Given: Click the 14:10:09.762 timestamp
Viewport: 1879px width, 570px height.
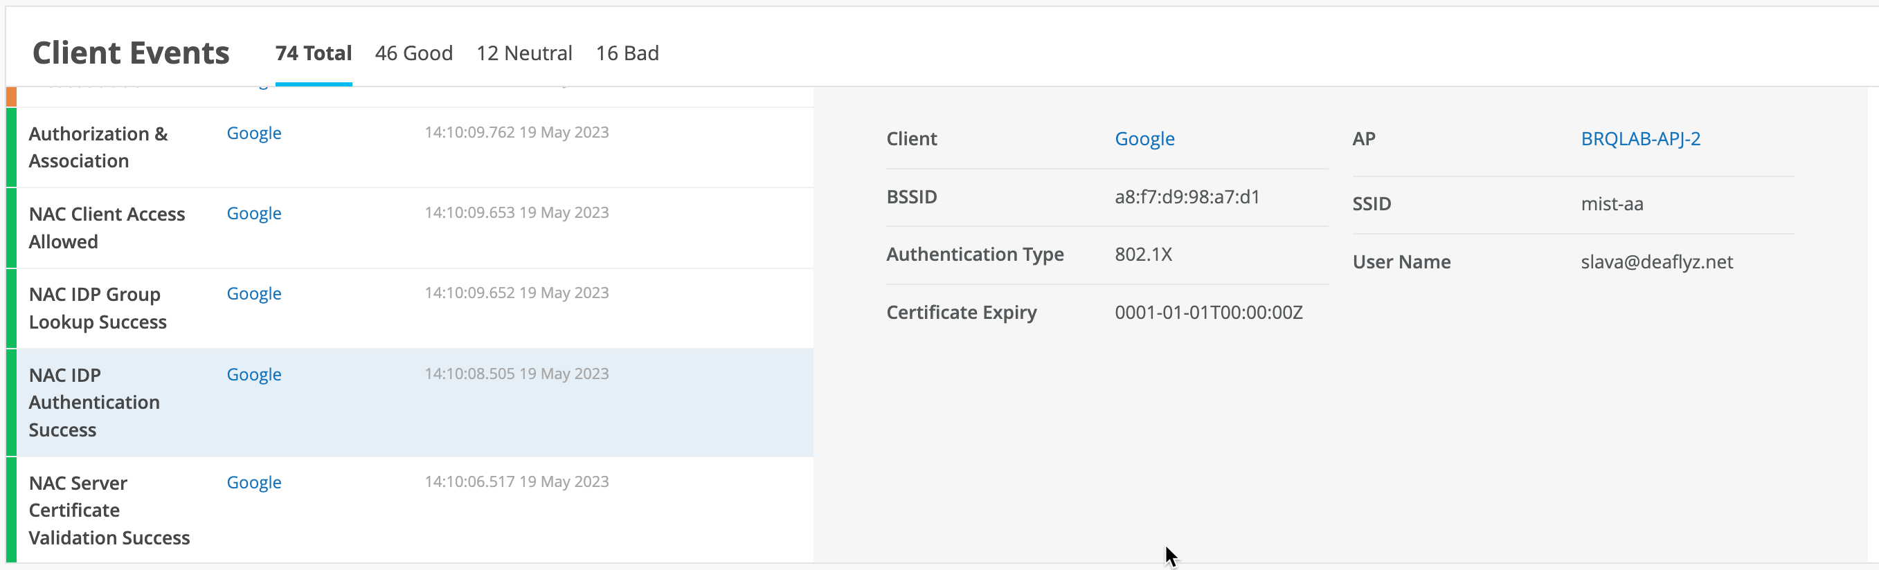Looking at the screenshot, I should point(516,133).
